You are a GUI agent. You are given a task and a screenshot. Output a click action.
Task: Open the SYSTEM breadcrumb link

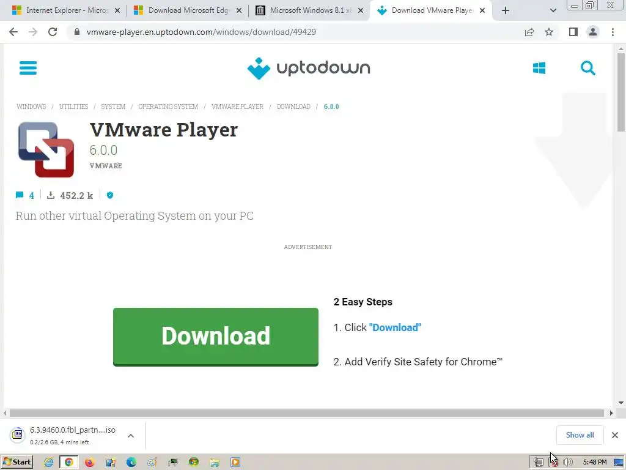[x=113, y=106]
